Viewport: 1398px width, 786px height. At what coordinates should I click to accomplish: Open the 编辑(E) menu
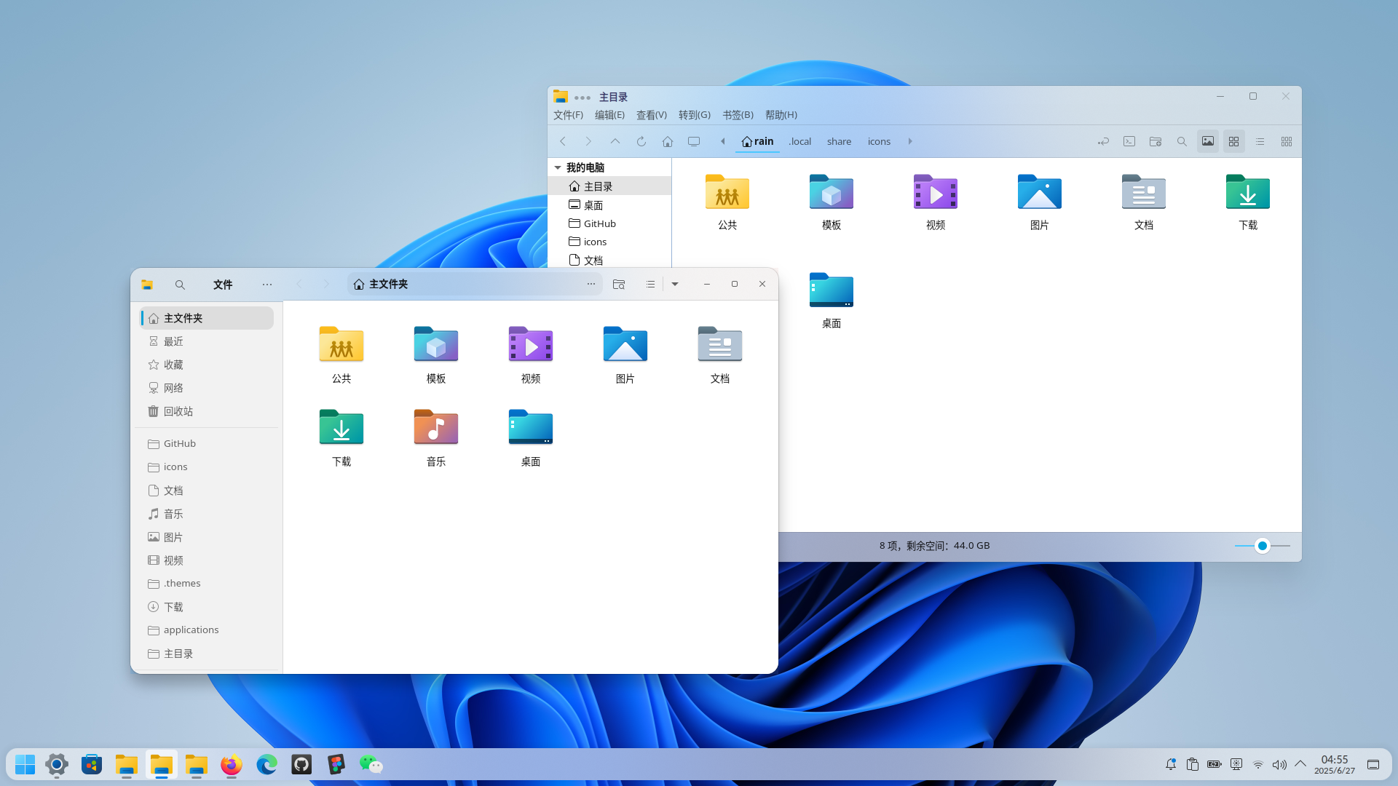[x=609, y=115]
